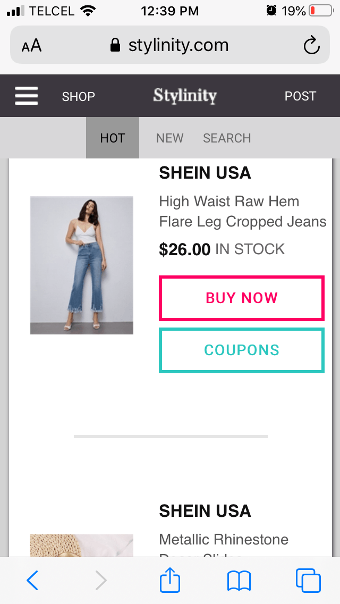This screenshot has height=604, width=340.
Task: Tap the Safari reload page icon
Action: pos(311,45)
